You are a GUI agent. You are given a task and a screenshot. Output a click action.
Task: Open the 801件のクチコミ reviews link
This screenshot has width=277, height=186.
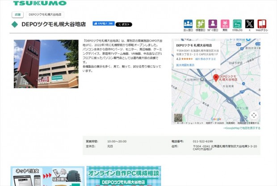click(x=206, y=59)
